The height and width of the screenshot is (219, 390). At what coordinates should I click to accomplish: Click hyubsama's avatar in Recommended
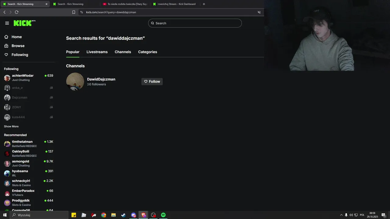click(x=7, y=173)
